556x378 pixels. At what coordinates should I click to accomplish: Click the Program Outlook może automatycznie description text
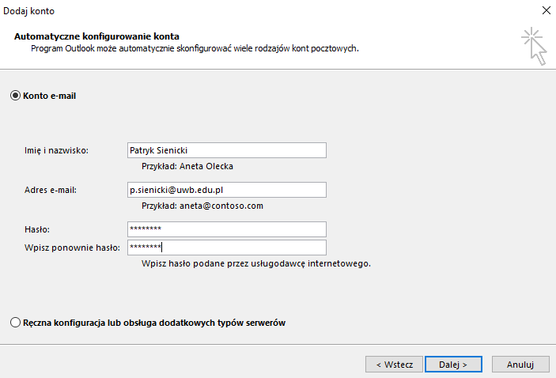[195, 48]
